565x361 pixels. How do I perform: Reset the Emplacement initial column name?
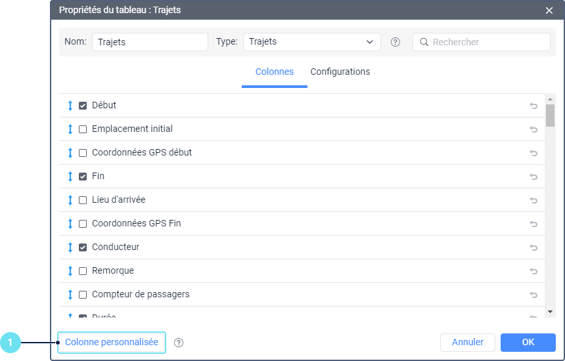click(x=533, y=129)
